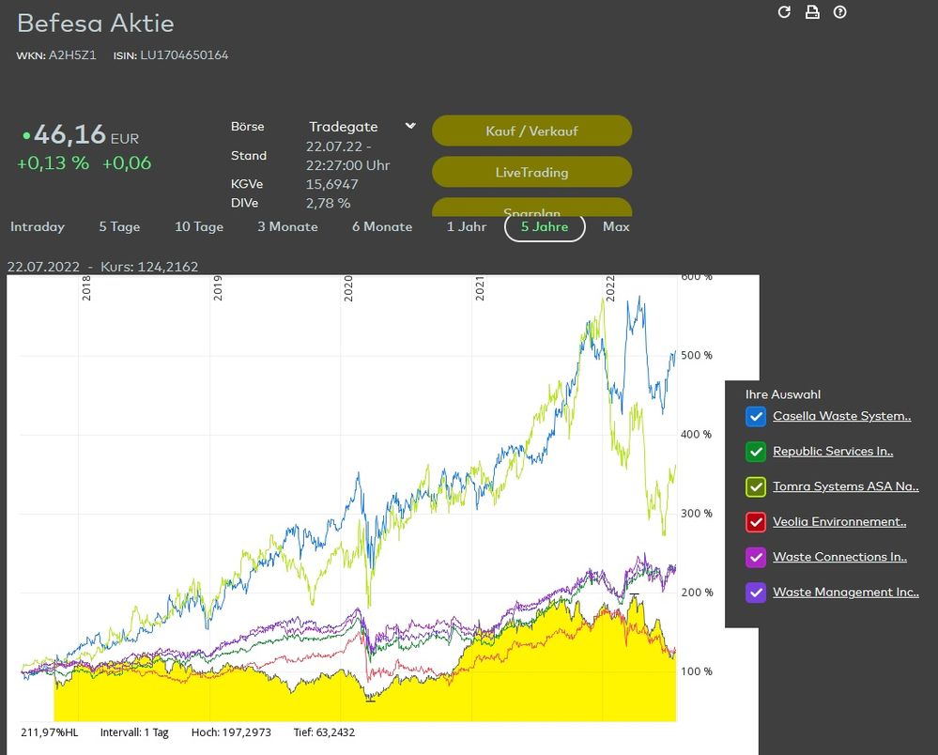Image resolution: width=938 pixels, height=755 pixels.
Task: Expand the Börse dropdown chevron
Action: pyautogui.click(x=410, y=126)
